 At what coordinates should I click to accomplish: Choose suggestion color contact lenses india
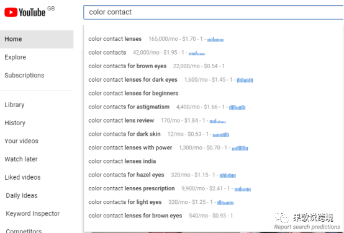click(x=122, y=161)
